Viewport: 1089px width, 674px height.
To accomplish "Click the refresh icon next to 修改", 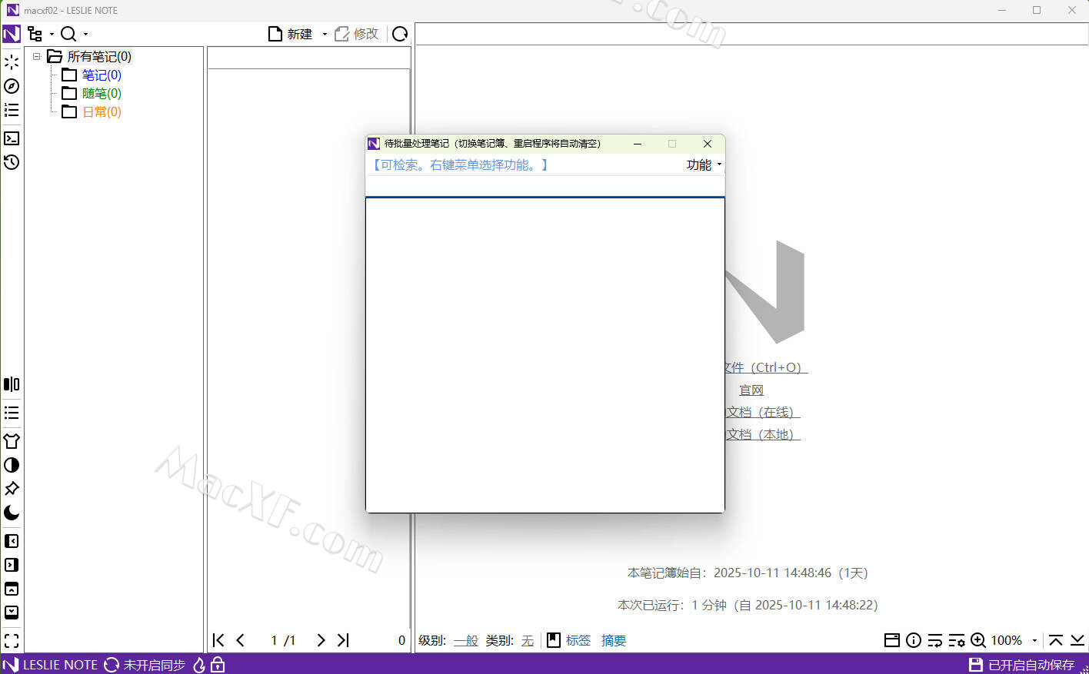I will (x=400, y=34).
